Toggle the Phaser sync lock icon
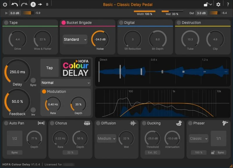Viewport: 233px width, 168px height. click(213, 152)
